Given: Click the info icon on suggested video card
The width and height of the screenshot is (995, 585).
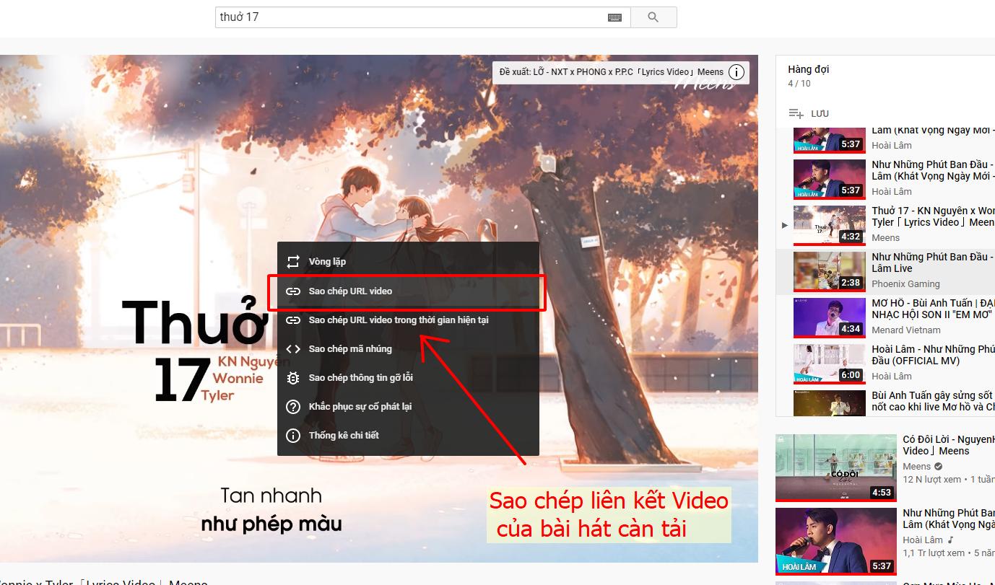Looking at the screenshot, I should click(736, 72).
